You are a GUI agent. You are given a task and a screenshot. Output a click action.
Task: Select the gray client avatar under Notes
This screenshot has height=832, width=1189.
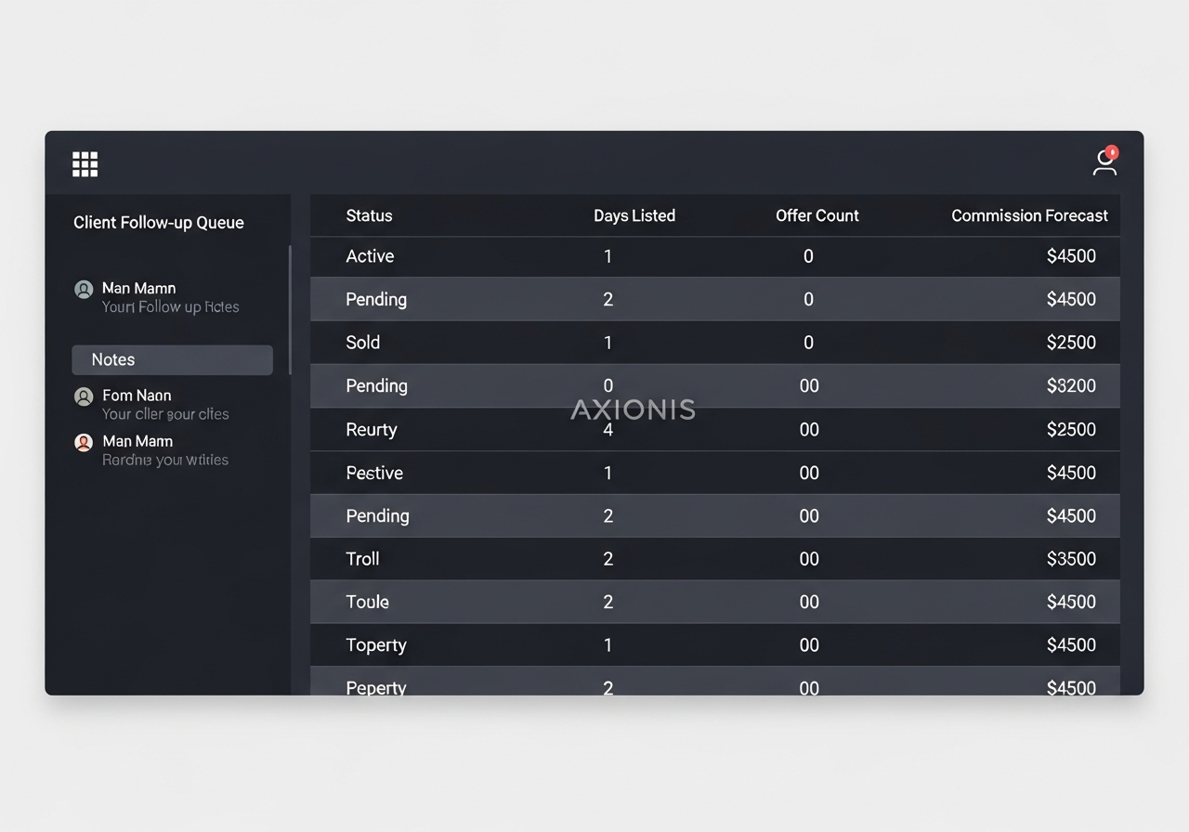coord(84,396)
